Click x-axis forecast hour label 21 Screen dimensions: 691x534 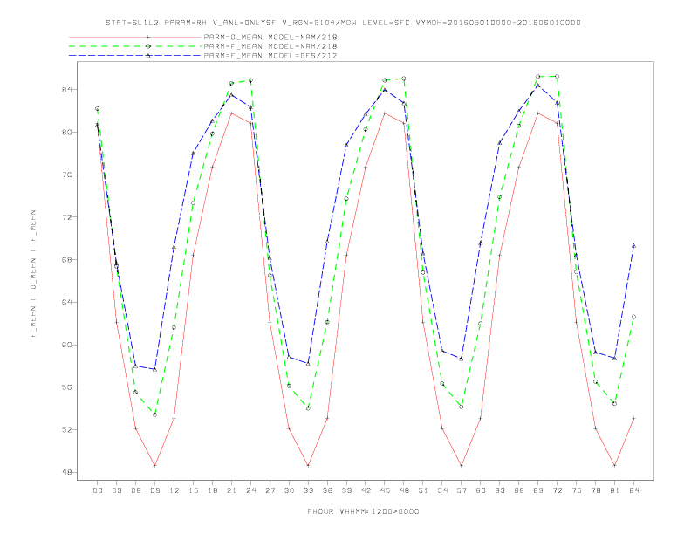tap(231, 490)
